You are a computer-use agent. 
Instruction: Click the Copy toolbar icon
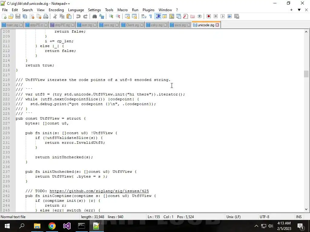coord(62,16)
